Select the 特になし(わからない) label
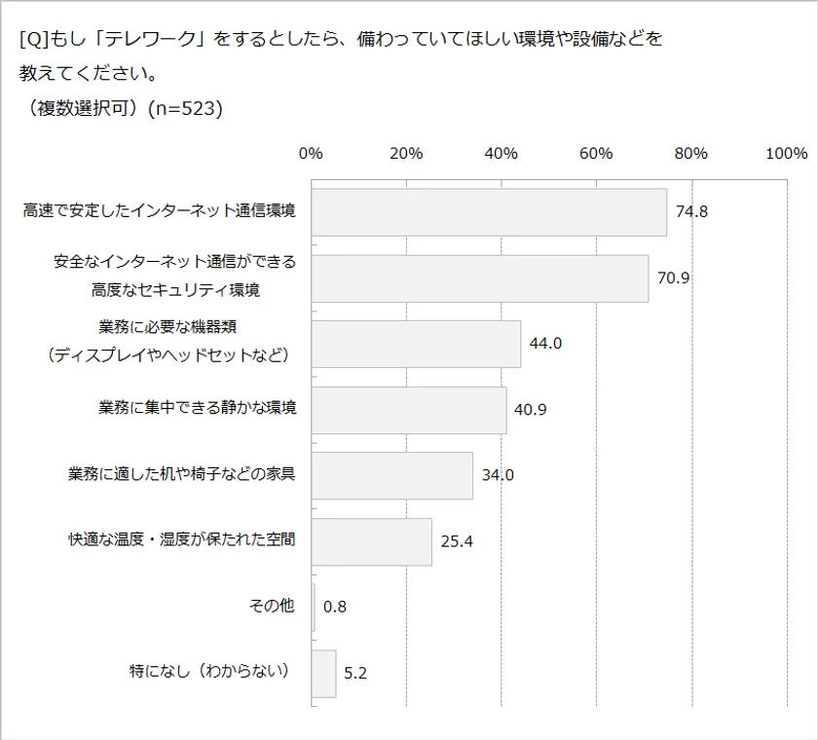This screenshot has height=740, width=818. click(x=211, y=671)
